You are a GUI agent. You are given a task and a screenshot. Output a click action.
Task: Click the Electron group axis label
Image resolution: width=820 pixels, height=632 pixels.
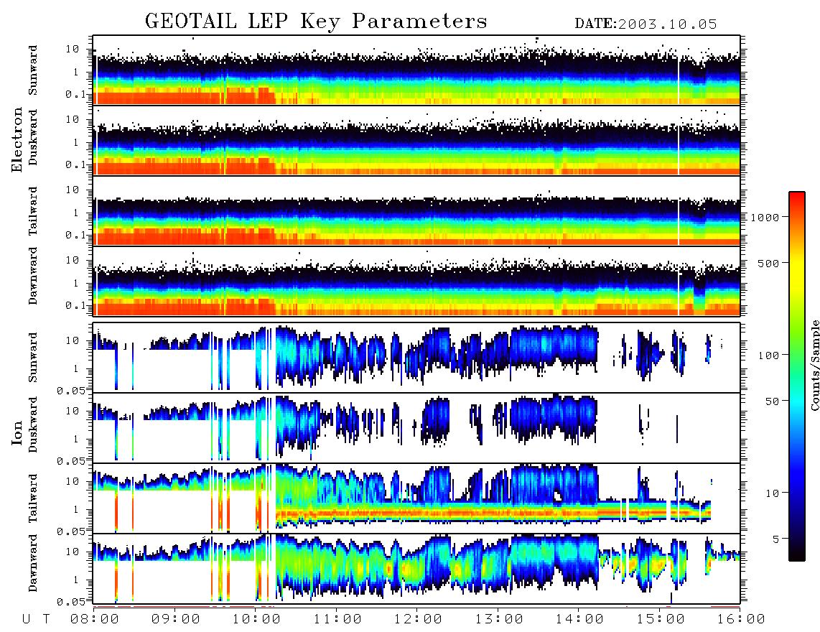click(x=17, y=140)
